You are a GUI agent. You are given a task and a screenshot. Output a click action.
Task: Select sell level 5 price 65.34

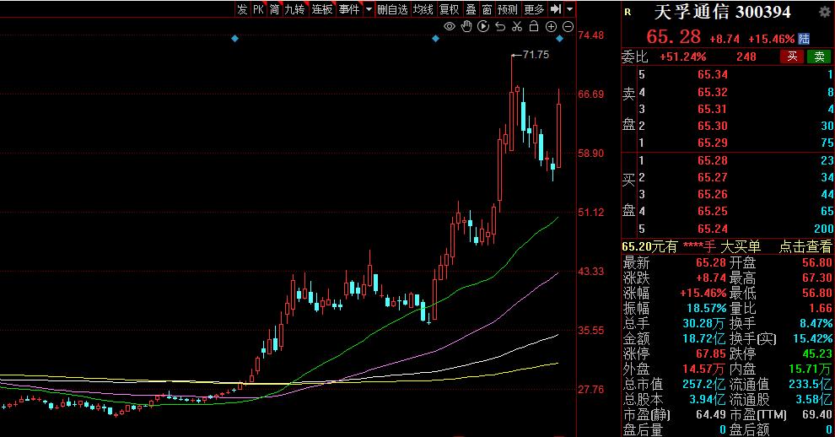(713, 74)
